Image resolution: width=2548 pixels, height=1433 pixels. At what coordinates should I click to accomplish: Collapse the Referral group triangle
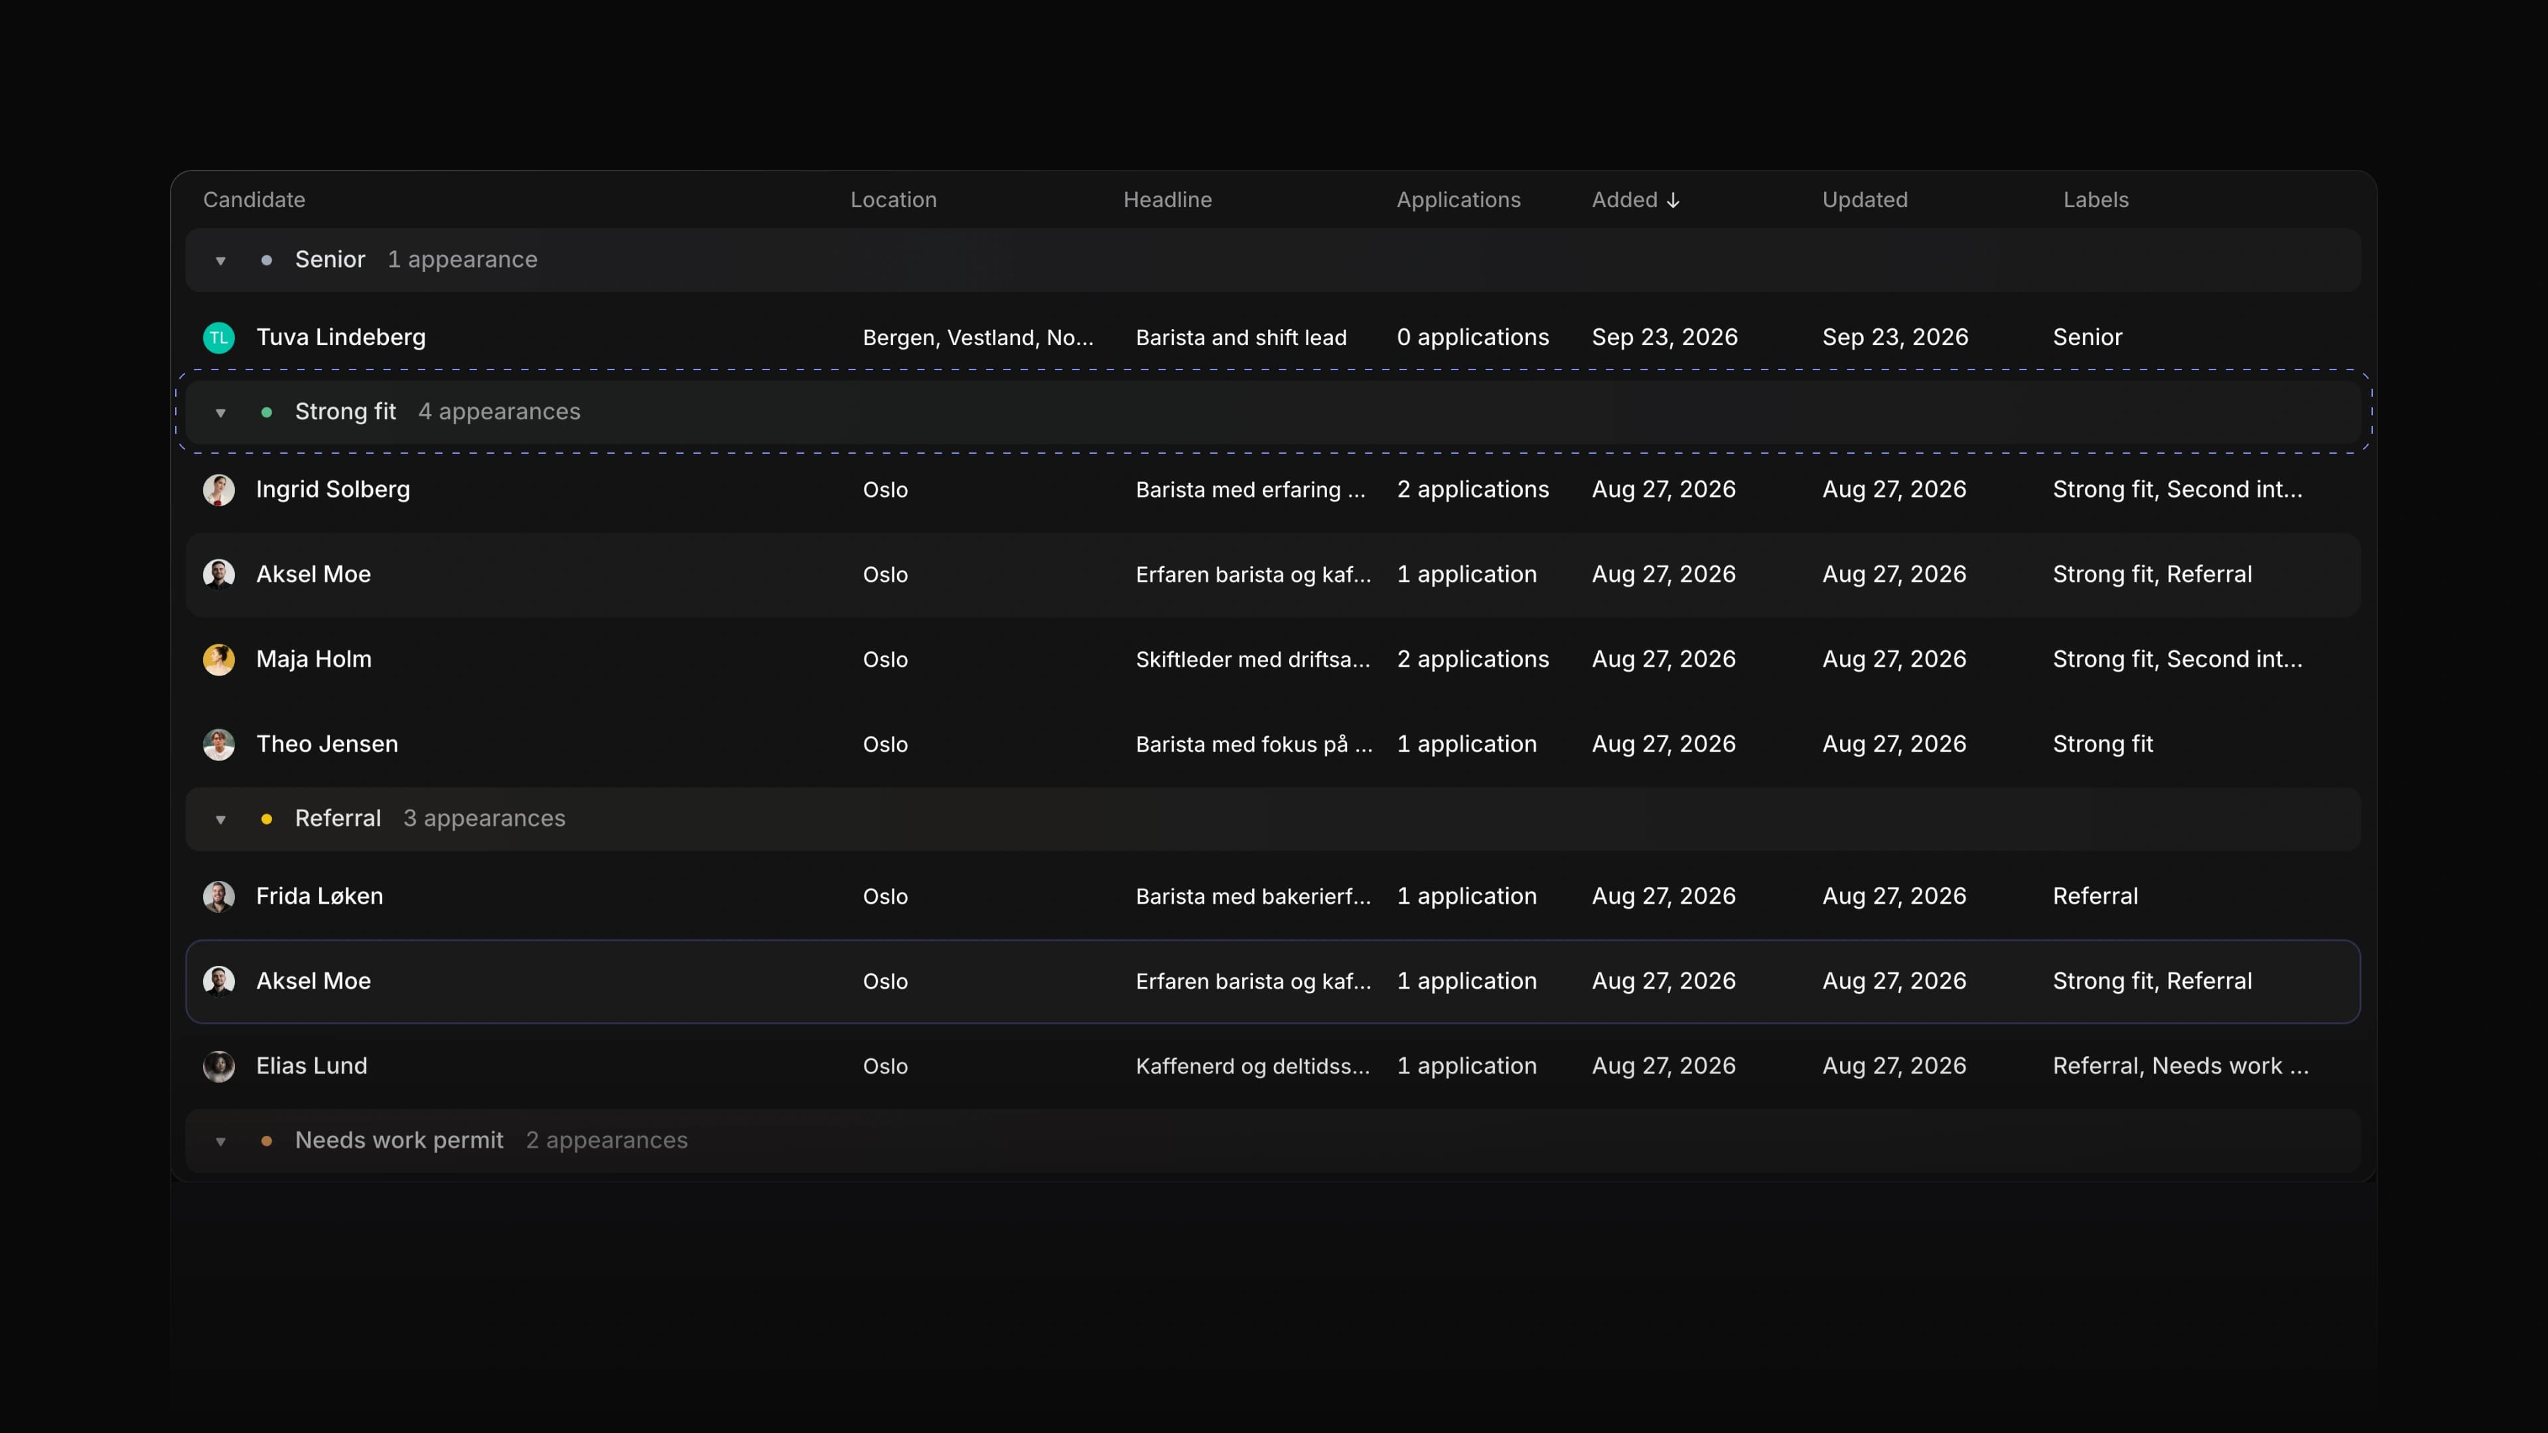[220, 820]
